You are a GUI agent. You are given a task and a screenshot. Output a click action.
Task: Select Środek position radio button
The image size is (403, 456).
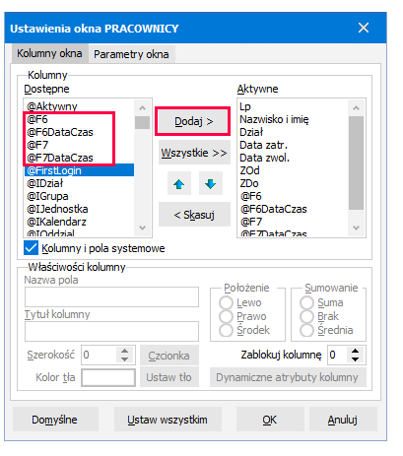tap(226, 330)
